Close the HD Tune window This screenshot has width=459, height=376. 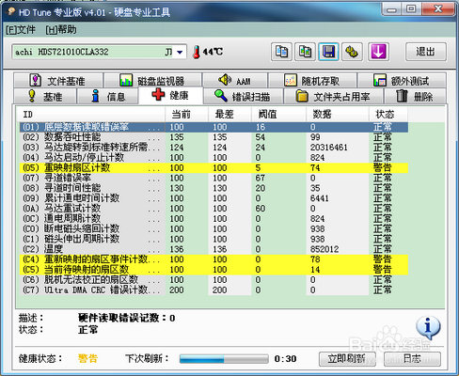(437, 9)
